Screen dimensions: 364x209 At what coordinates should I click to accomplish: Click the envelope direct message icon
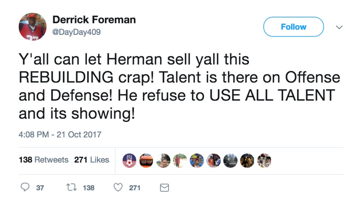click(x=164, y=188)
